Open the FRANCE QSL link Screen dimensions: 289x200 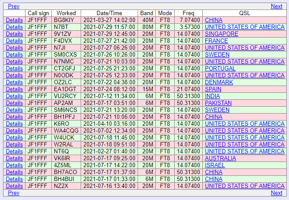pos(217,41)
